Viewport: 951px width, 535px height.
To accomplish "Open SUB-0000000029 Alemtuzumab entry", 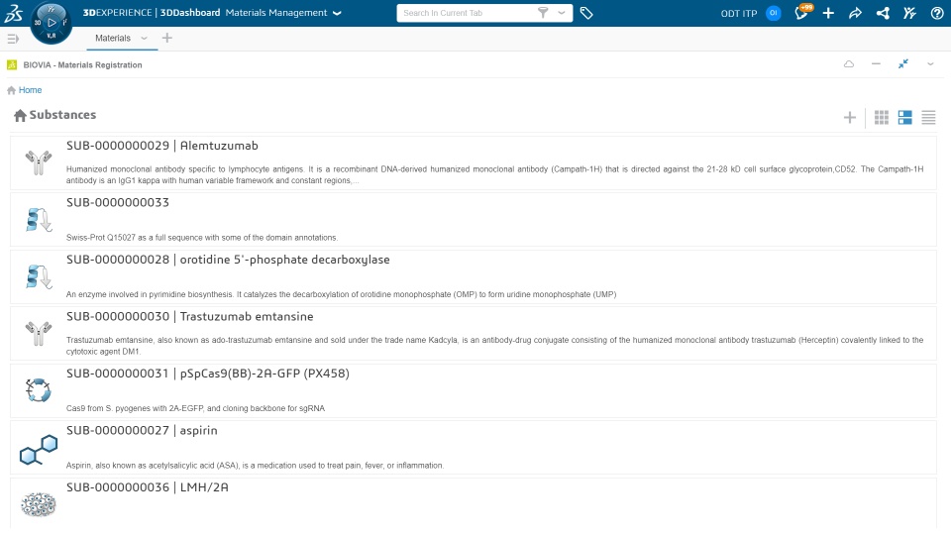I will (474, 161).
